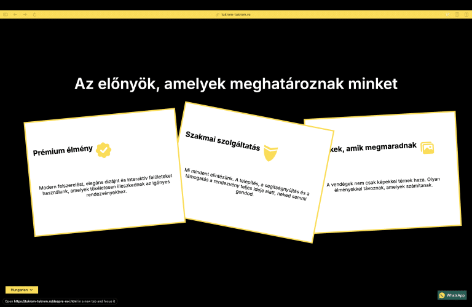This screenshot has width=472, height=307.
Task: Click the despre-noi.html link preview in status bar
Action: (60, 301)
